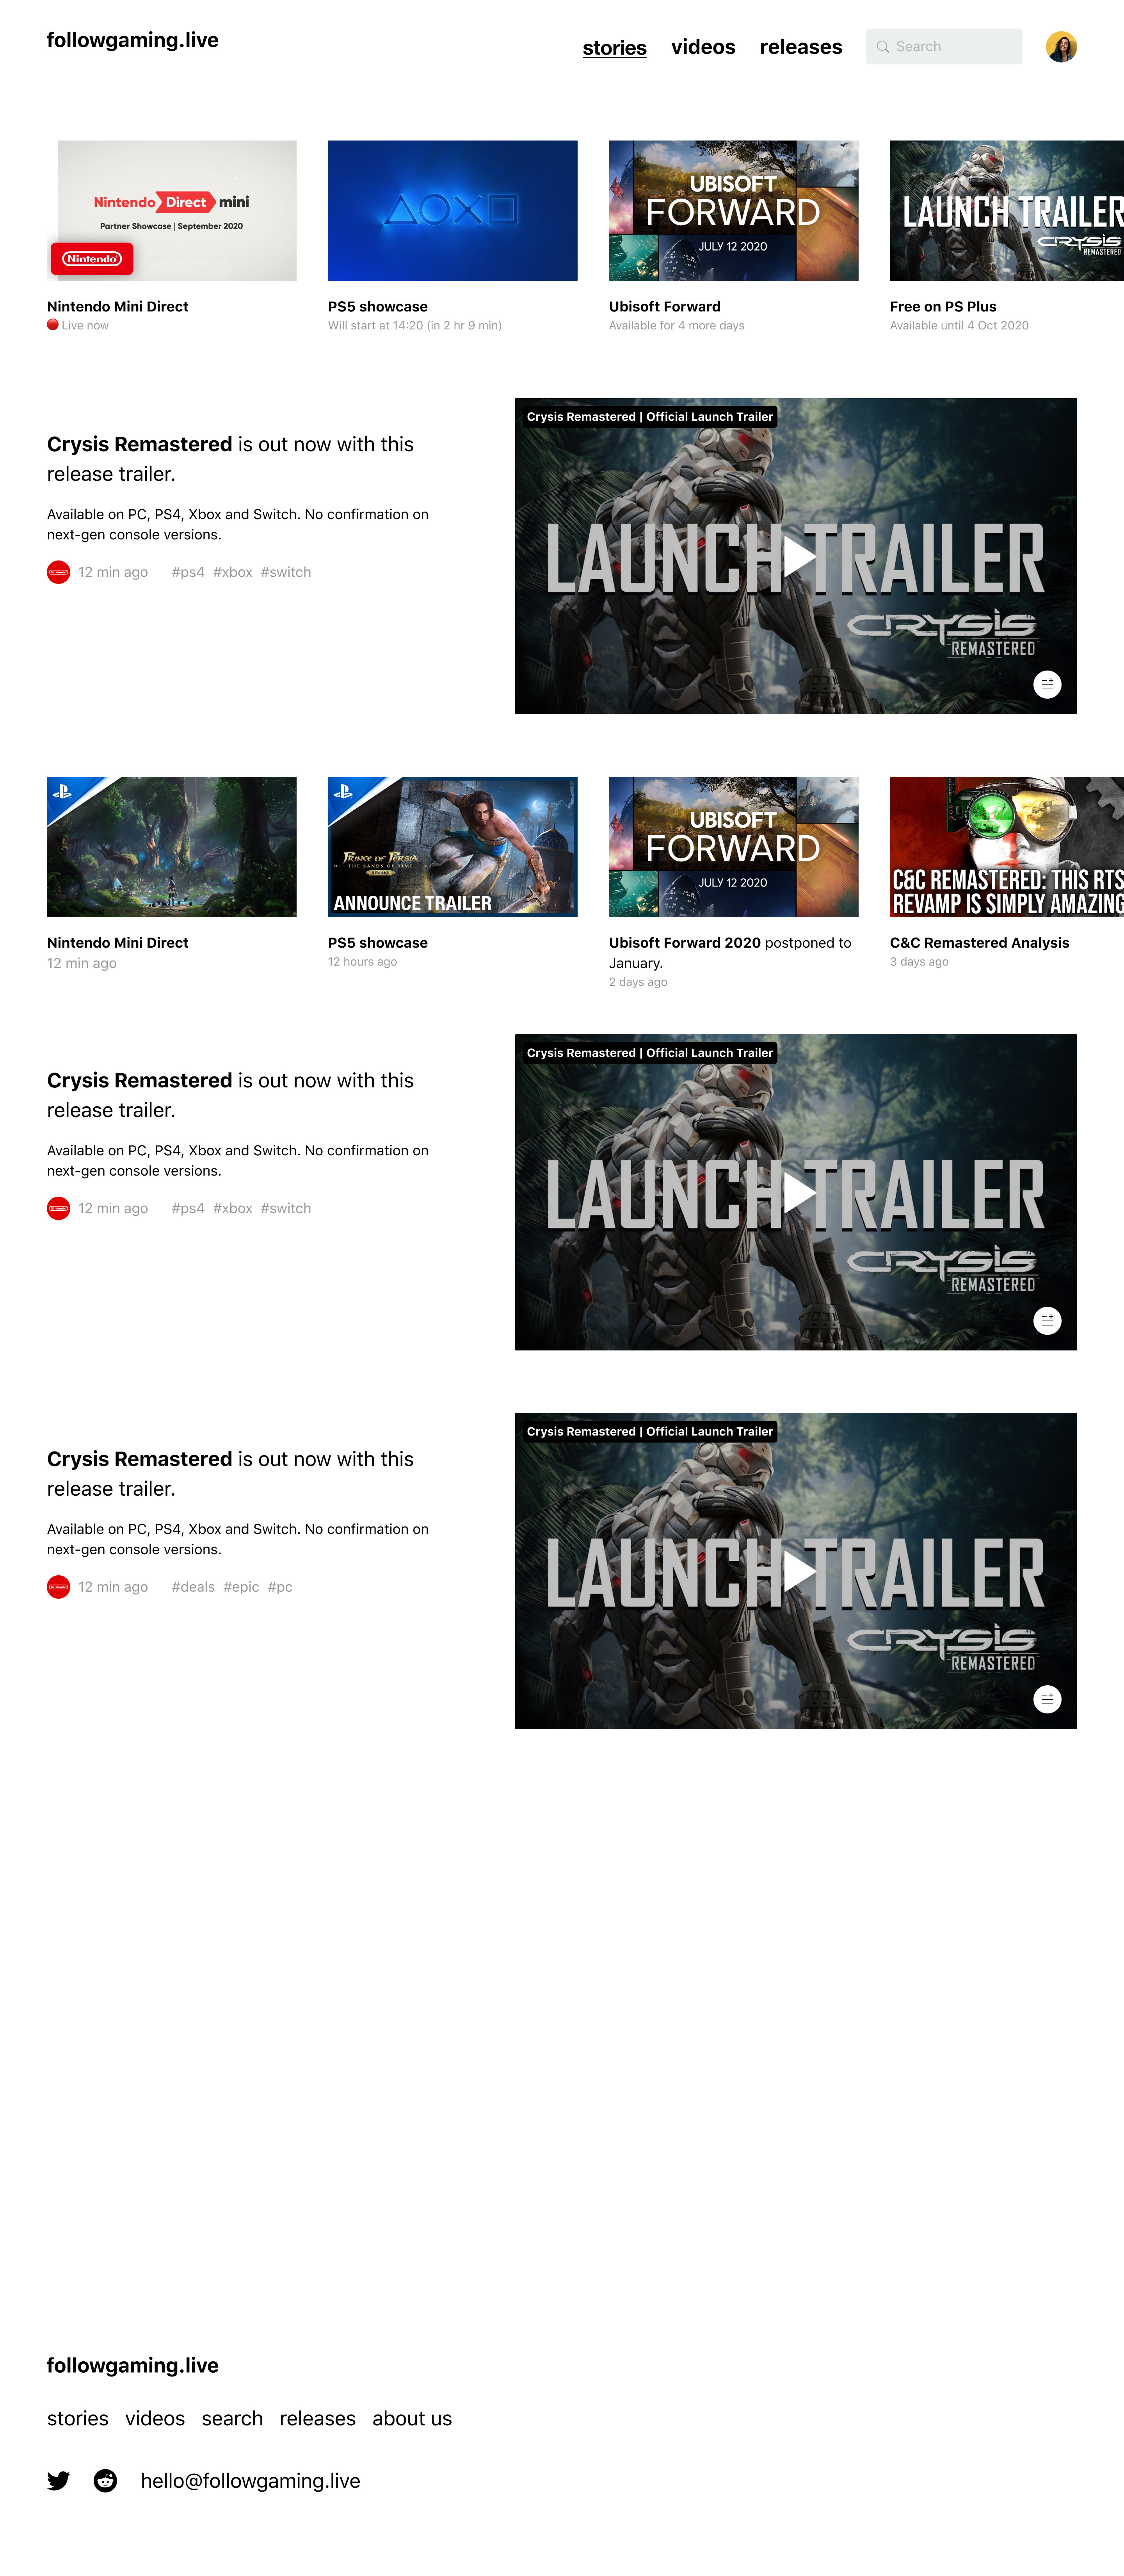The width and height of the screenshot is (1124, 2576).
Task: Click #ps4 tag on second story
Action: pos(188,1208)
